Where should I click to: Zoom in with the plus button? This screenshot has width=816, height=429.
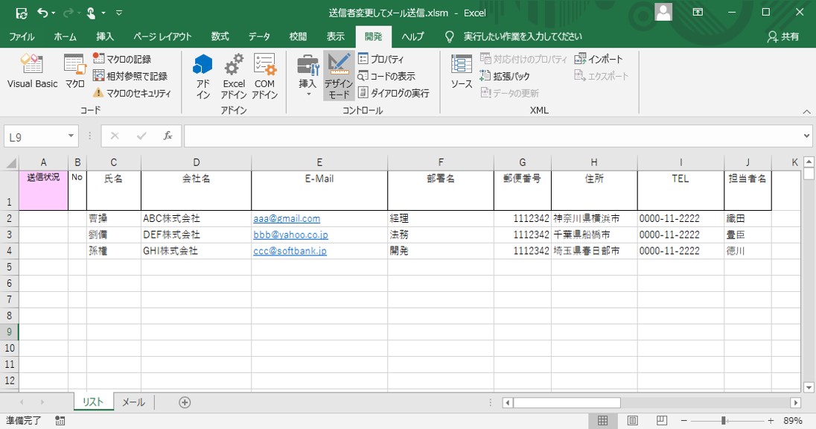click(x=771, y=421)
